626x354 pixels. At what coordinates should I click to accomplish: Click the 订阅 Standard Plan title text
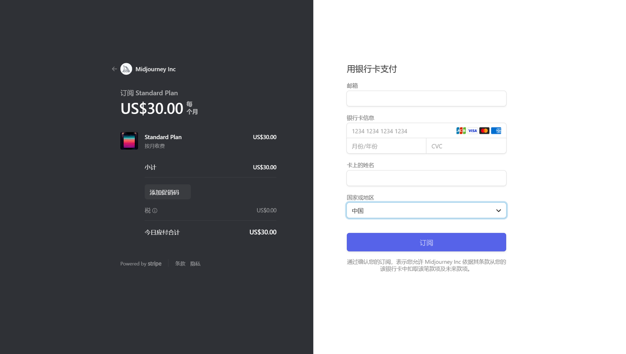149,93
